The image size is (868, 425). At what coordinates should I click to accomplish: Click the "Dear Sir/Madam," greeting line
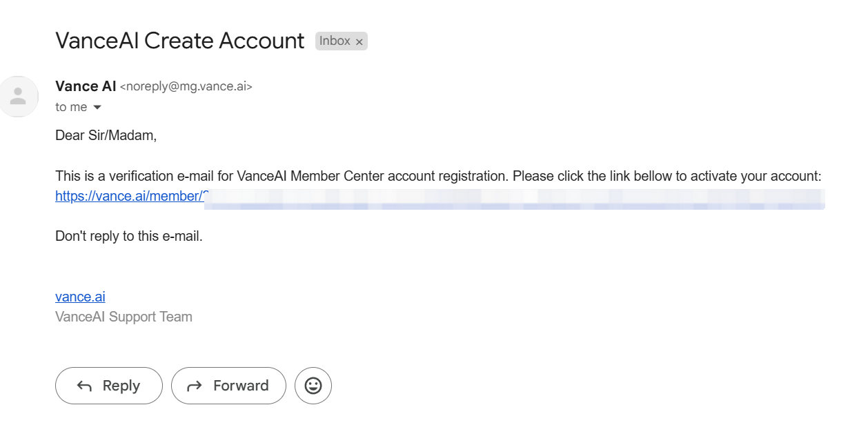pyautogui.click(x=106, y=136)
